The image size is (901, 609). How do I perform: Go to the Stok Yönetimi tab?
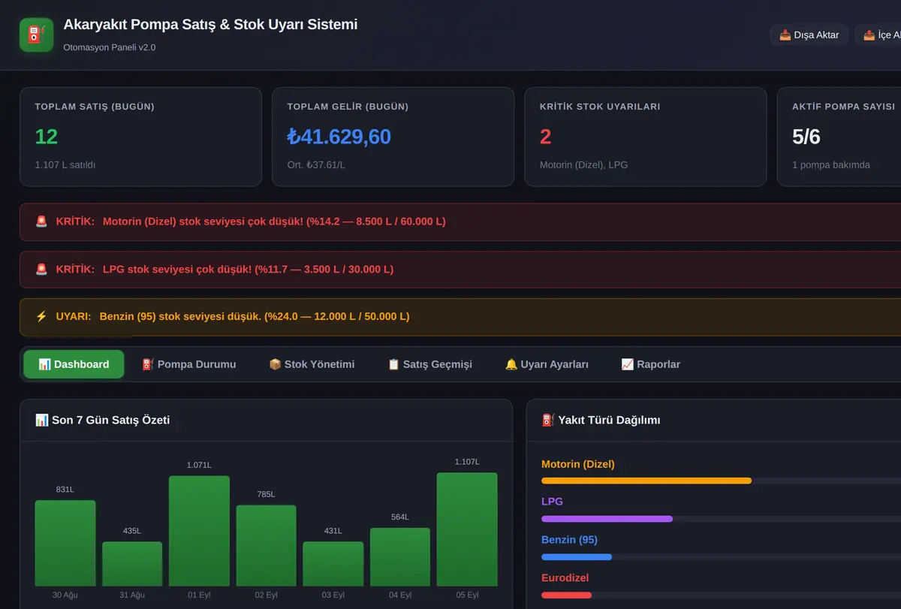[x=312, y=364]
